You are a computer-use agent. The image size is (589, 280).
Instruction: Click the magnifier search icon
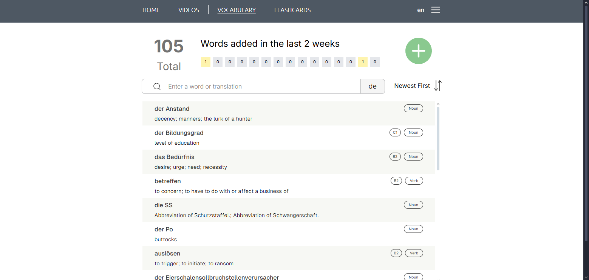coord(157,86)
